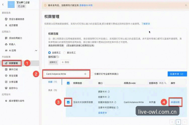The image size is (189, 125).
Task: Click the 已上线 status badge
Action: [x=21, y=6]
